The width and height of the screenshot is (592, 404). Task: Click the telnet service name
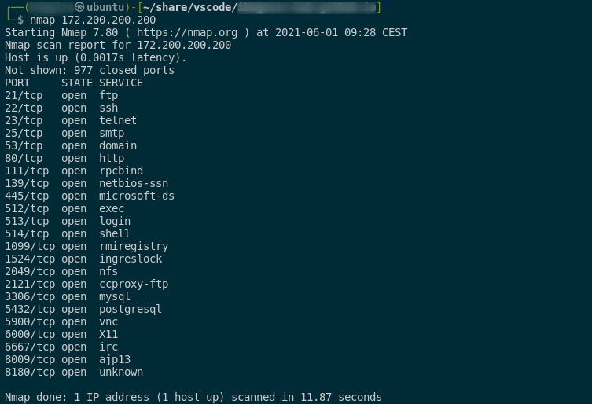click(118, 120)
